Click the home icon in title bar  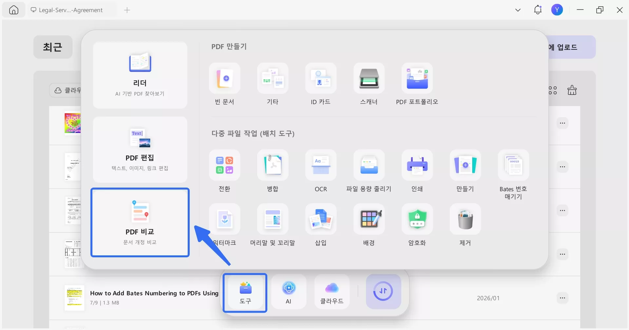(x=13, y=10)
